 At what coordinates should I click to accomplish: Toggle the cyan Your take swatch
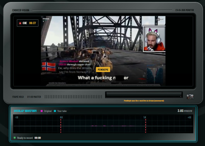click(x=55, y=111)
